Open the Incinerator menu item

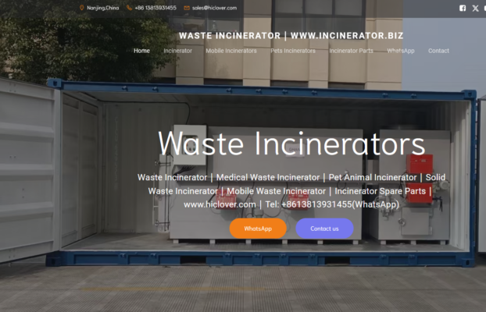coord(177,51)
